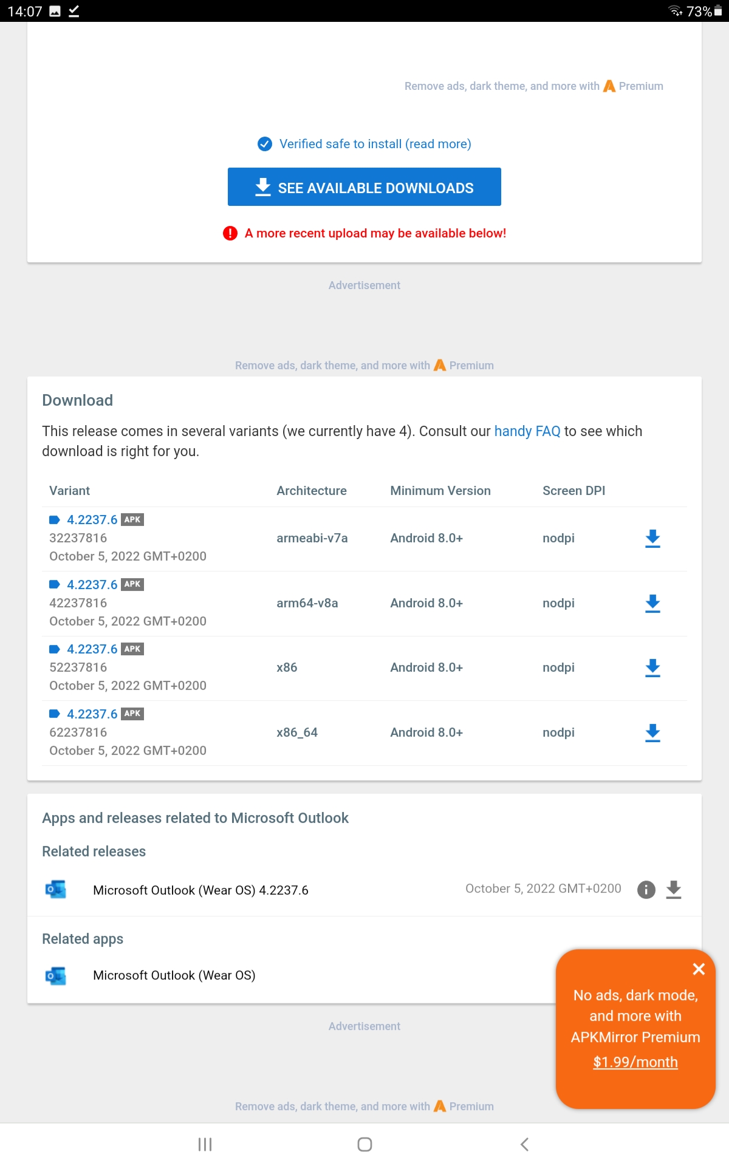Click the verified checkmark icon

coord(265,144)
